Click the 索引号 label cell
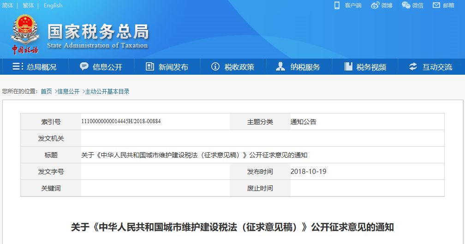 pos(51,122)
